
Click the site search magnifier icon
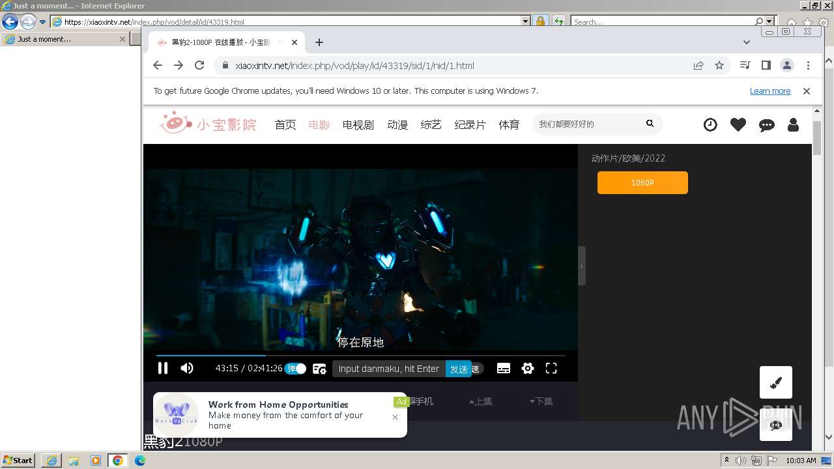[650, 124]
